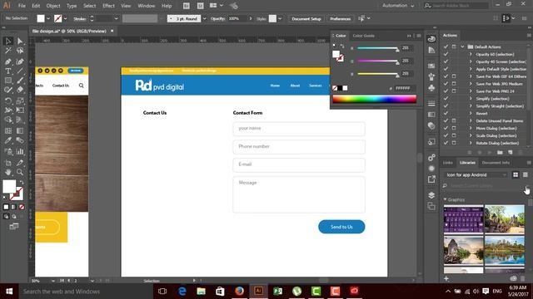The width and height of the screenshot is (533, 299).
Task: Toggle dialog box for Save For Web PNG 24
Action: [454, 91]
